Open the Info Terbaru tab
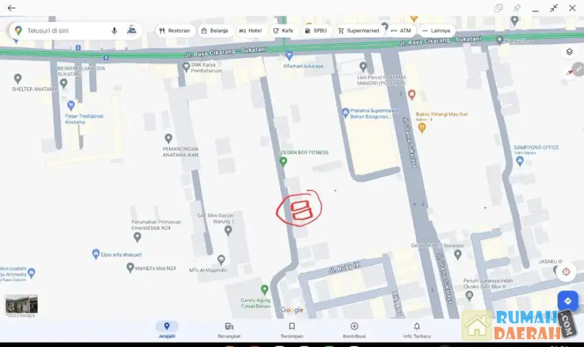 point(417,330)
